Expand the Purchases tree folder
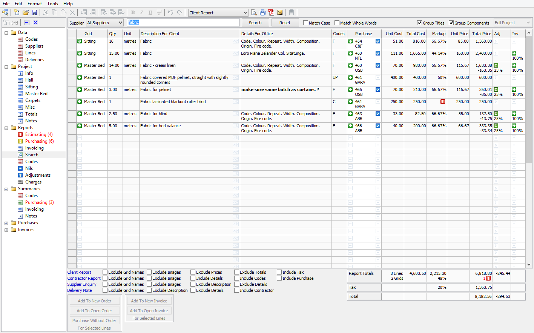The height and width of the screenshot is (333, 534). [6, 223]
